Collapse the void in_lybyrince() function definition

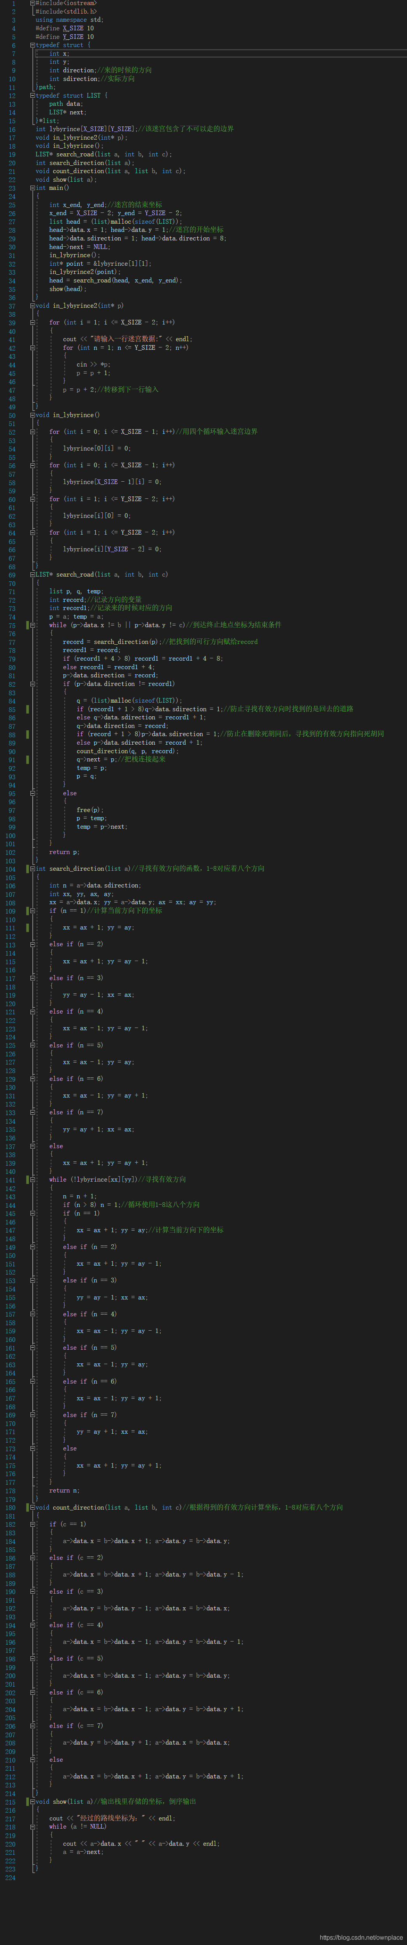32,415
